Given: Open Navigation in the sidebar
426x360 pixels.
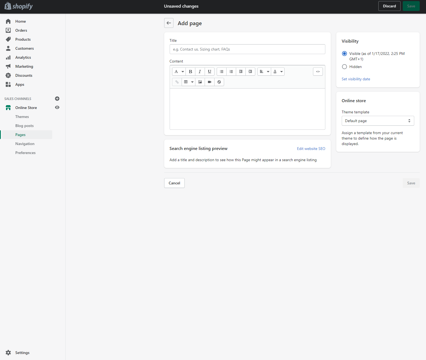Looking at the screenshot, I should pos(25,144).
